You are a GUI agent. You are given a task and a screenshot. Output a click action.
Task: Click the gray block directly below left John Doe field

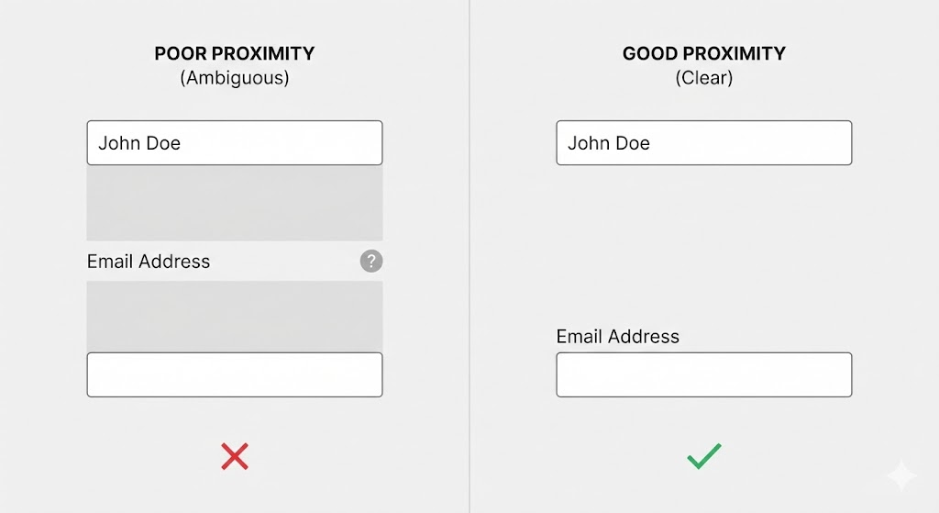coord(235,203)
